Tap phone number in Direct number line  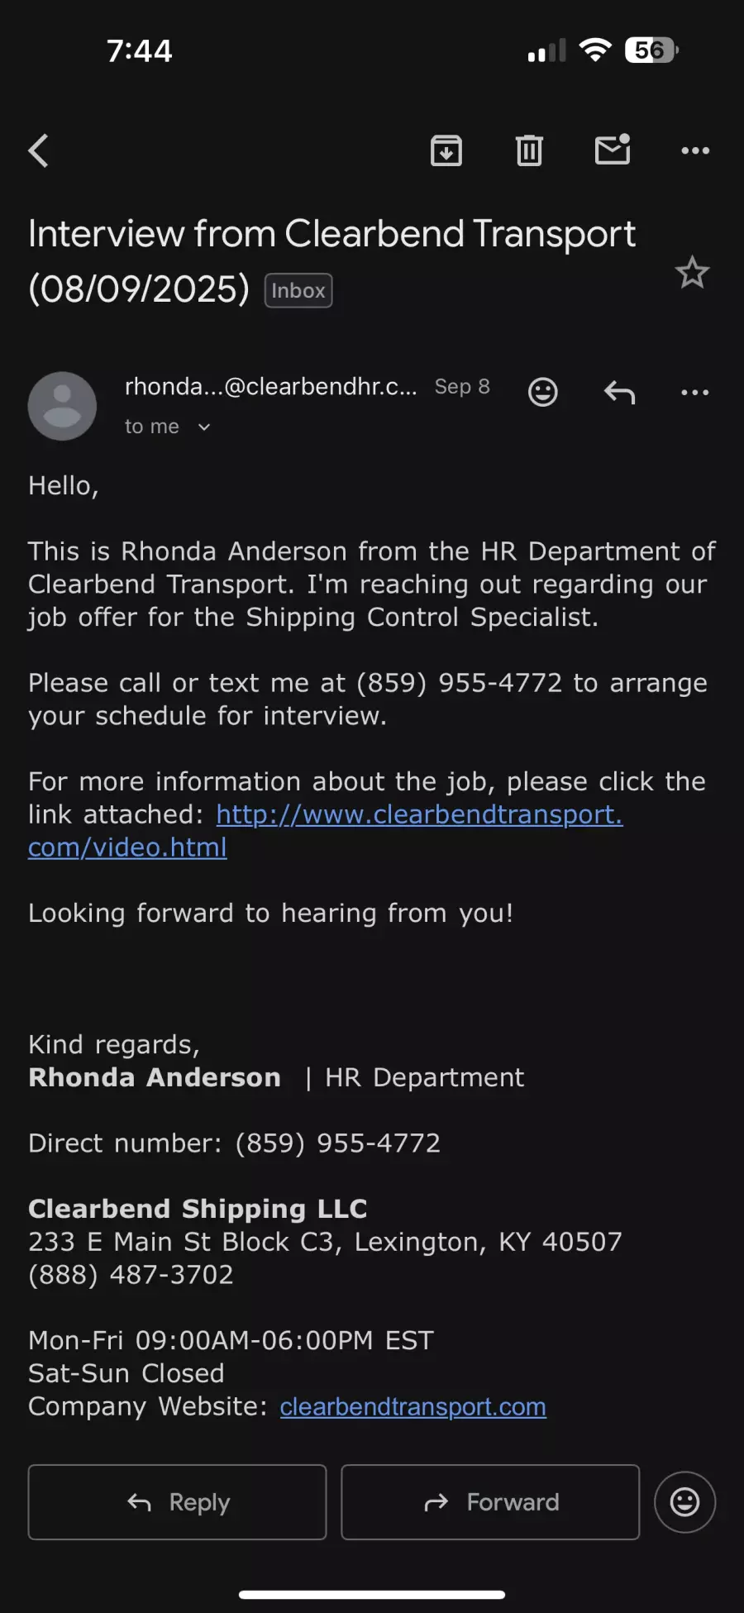click(x=337, y=1143)
